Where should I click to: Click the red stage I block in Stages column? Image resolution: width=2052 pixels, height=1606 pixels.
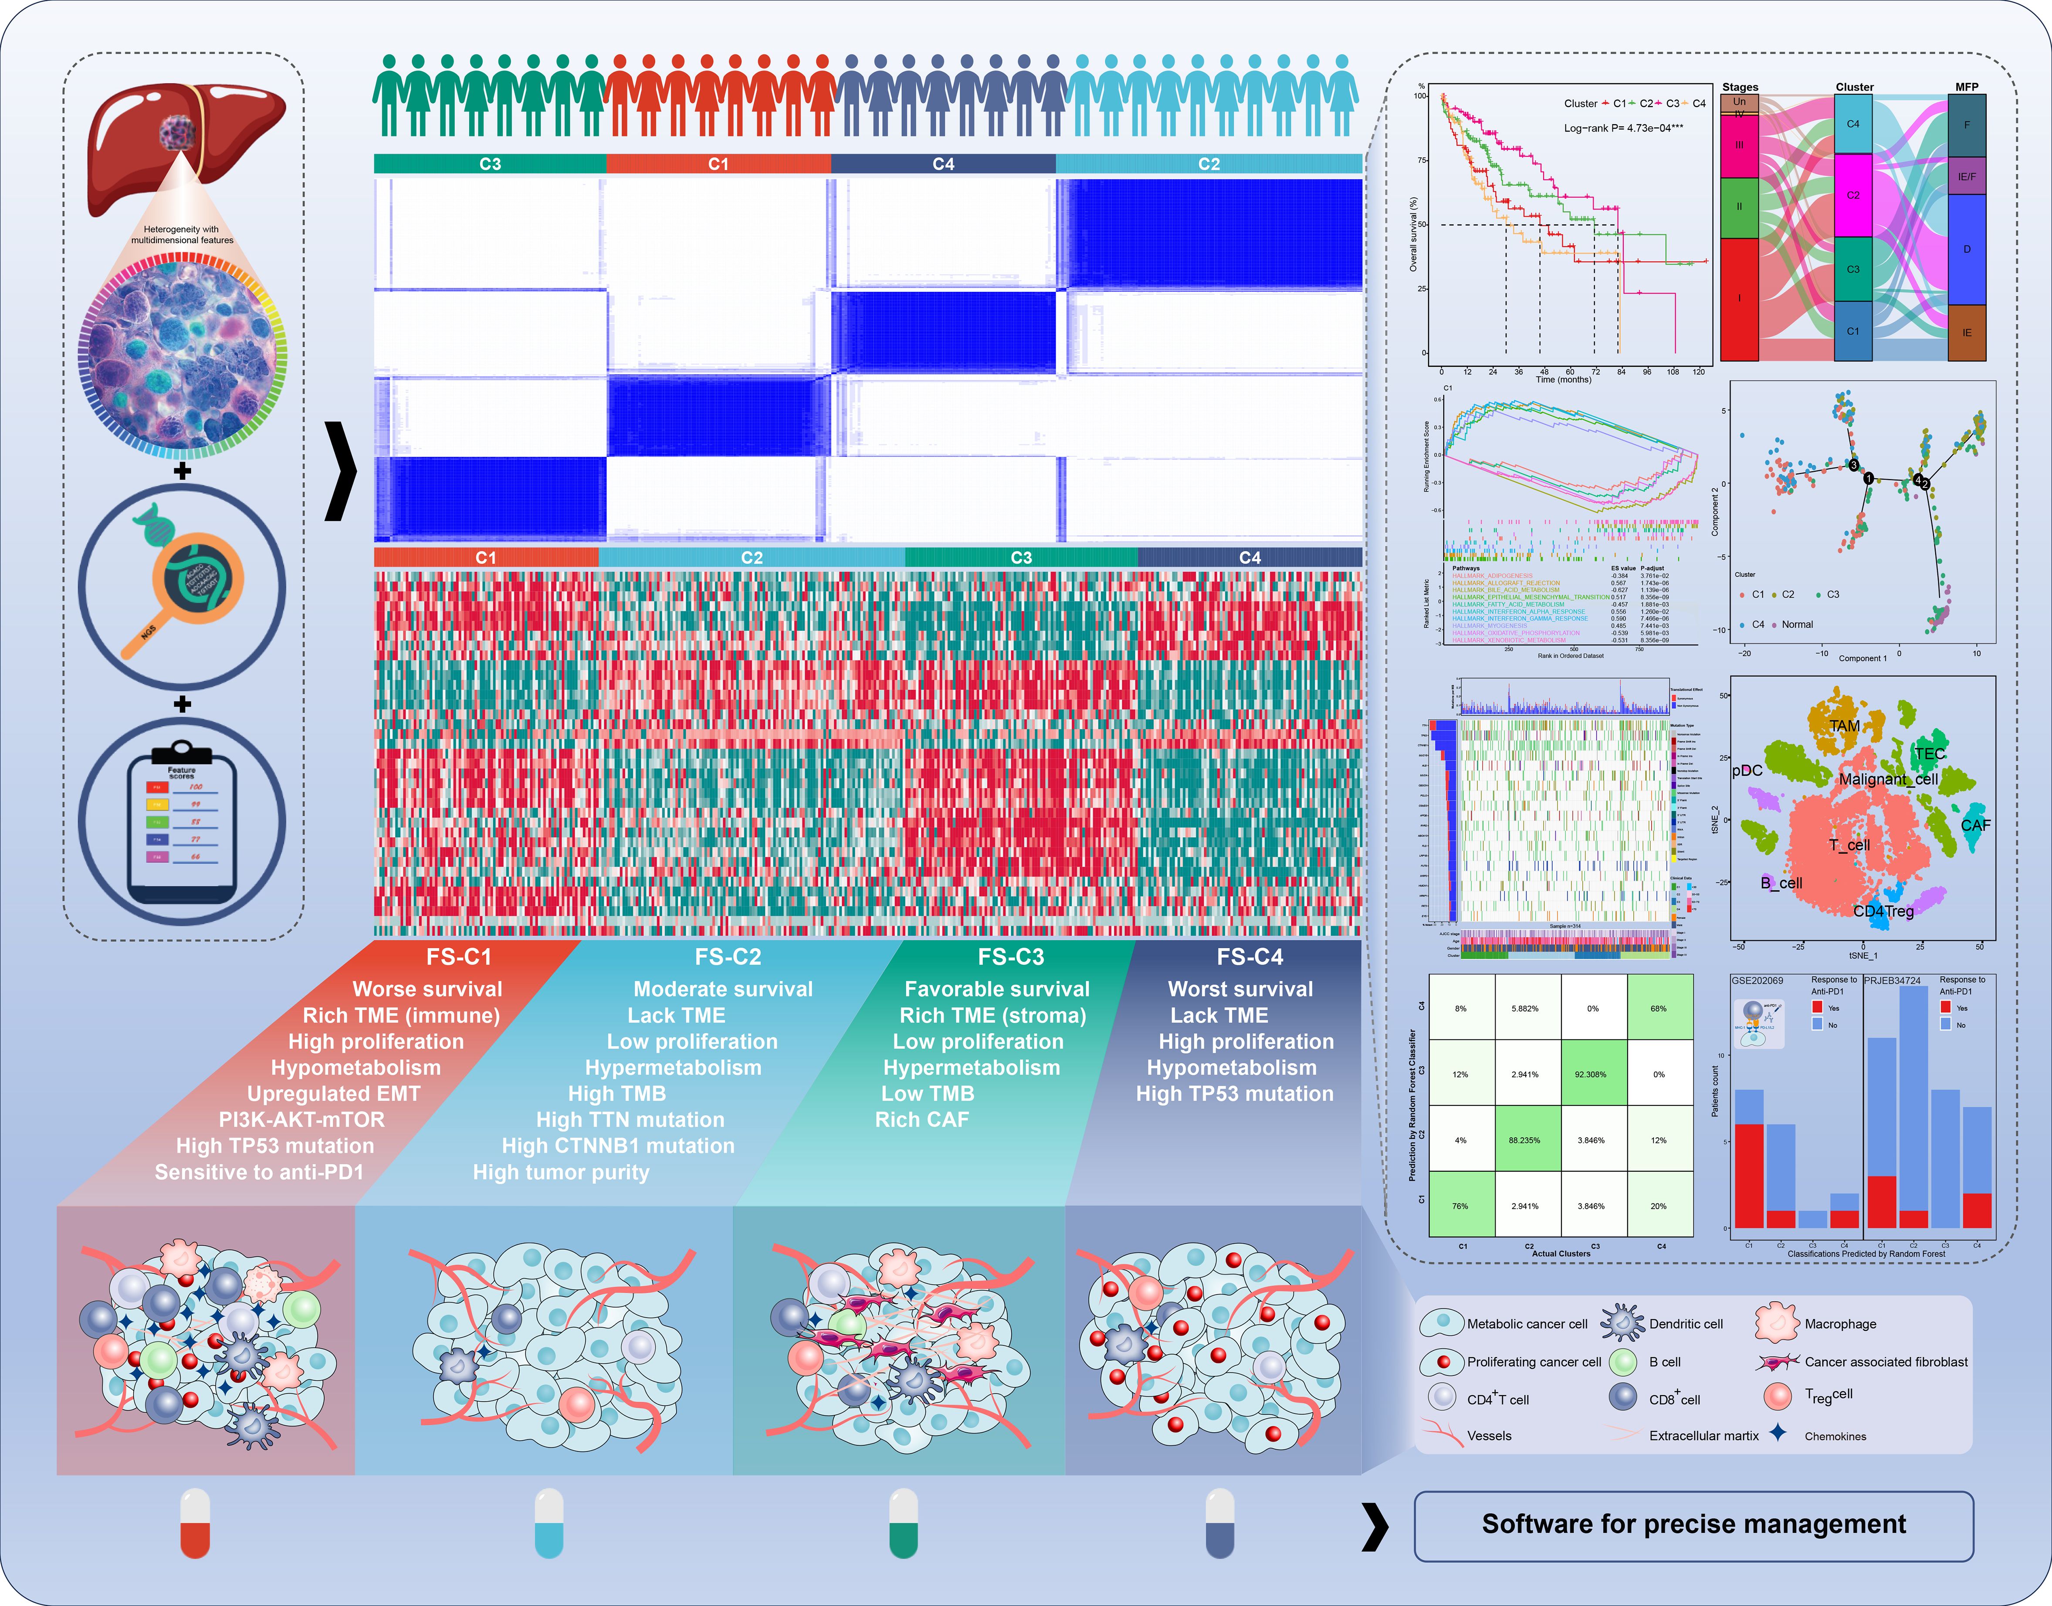point(1739,299)
